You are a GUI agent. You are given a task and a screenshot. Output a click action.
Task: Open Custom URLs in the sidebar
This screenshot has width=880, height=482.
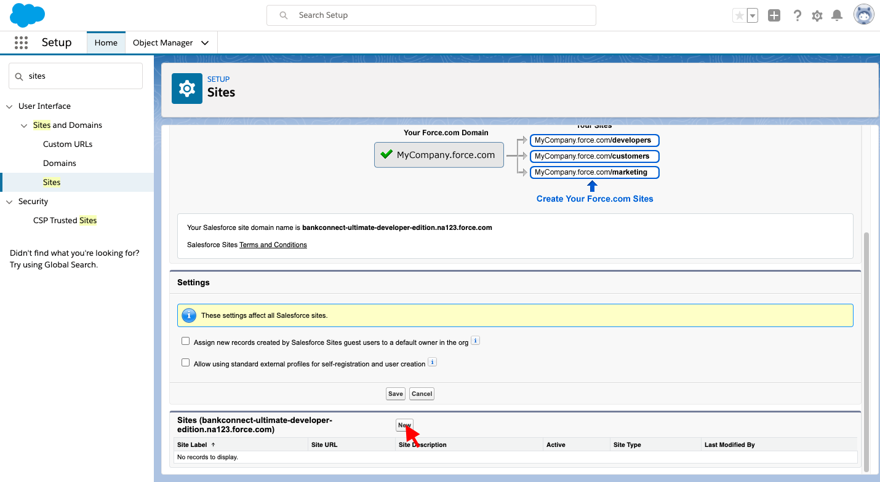point(68,144)
